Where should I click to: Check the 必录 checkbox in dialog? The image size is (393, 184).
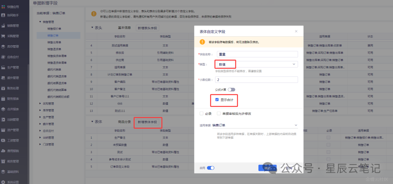point(202,114)
